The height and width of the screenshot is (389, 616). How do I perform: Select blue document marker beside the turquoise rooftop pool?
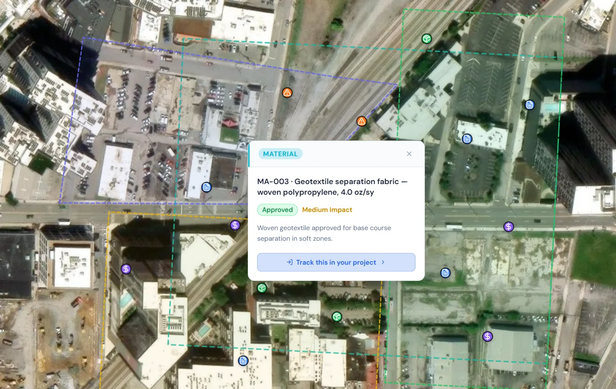530,105
